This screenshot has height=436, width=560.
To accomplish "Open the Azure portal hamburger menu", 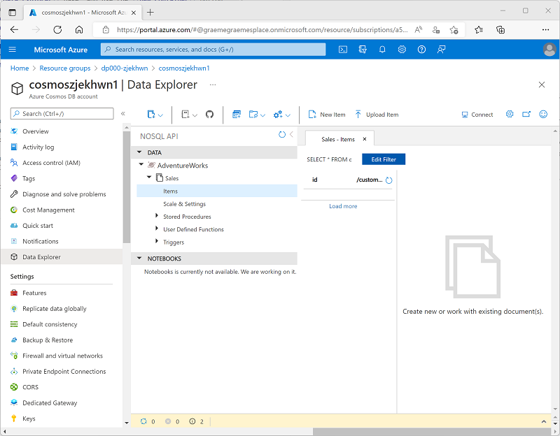I will tap(13, 50).
